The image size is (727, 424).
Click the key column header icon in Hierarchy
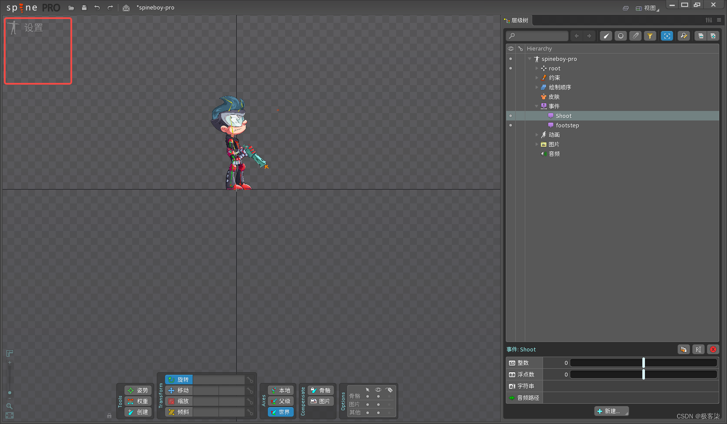tap(521, 49)
